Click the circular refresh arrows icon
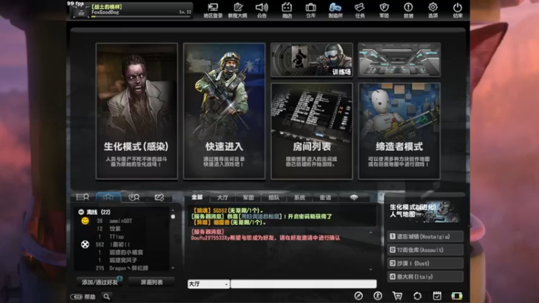The width and height of the screenshot is (539, 303). pyautogui.click(x=417, y=296)
